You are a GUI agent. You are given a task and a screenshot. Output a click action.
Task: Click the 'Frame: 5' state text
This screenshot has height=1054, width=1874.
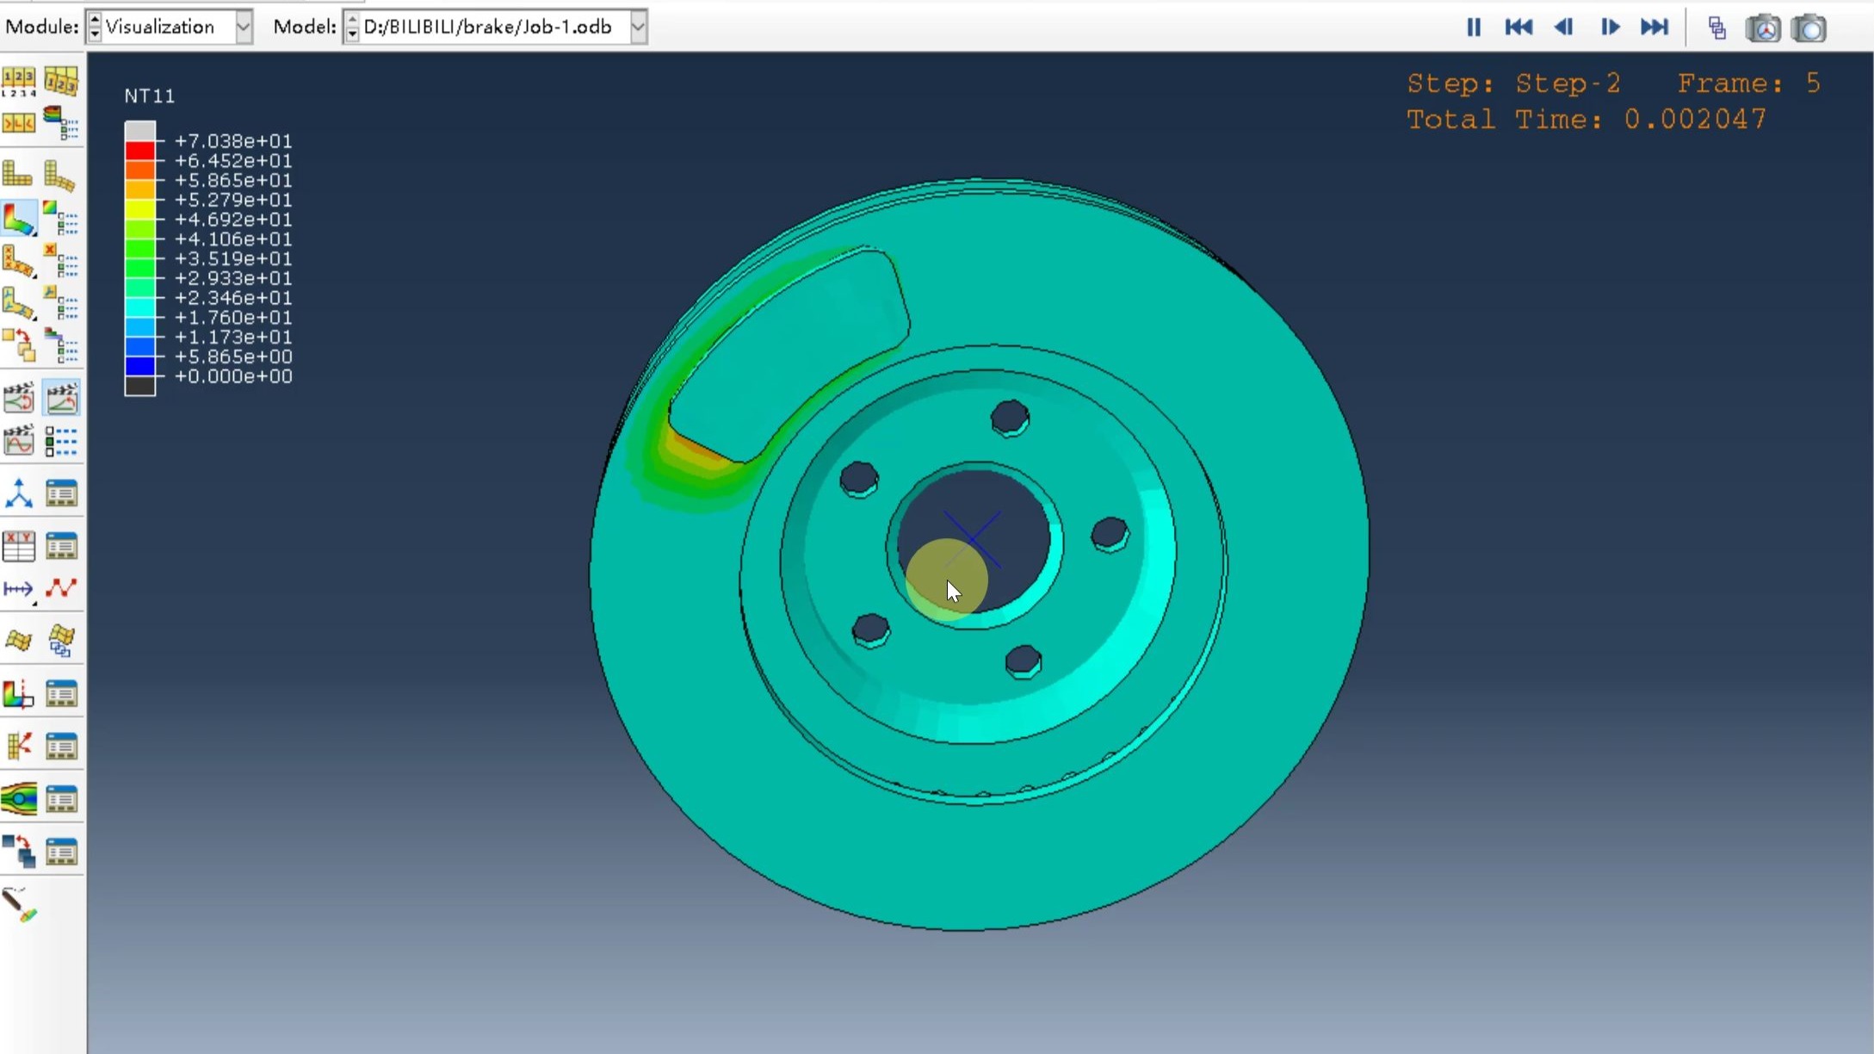coord(1749,84)
